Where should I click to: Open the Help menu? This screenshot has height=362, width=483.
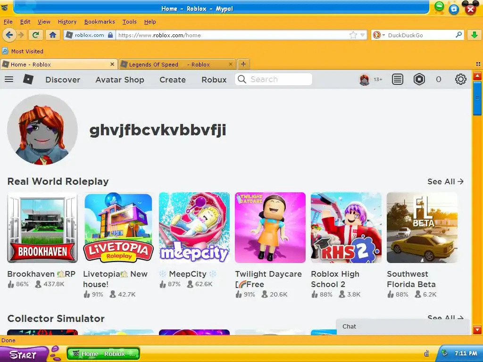[150, 22]
